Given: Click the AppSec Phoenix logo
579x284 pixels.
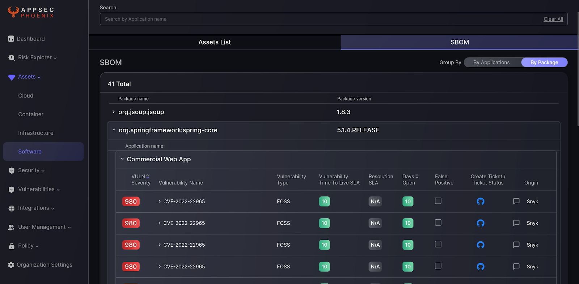Looking at the screenshot, I should tap(31, 13).
